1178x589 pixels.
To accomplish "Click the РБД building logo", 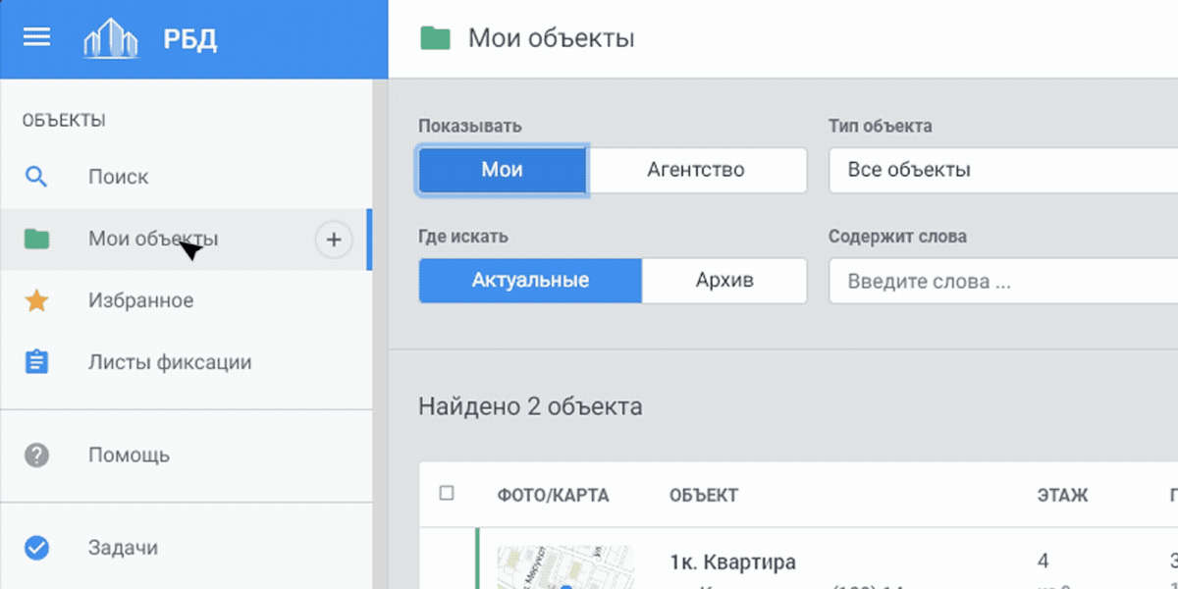I will [111, 38].
